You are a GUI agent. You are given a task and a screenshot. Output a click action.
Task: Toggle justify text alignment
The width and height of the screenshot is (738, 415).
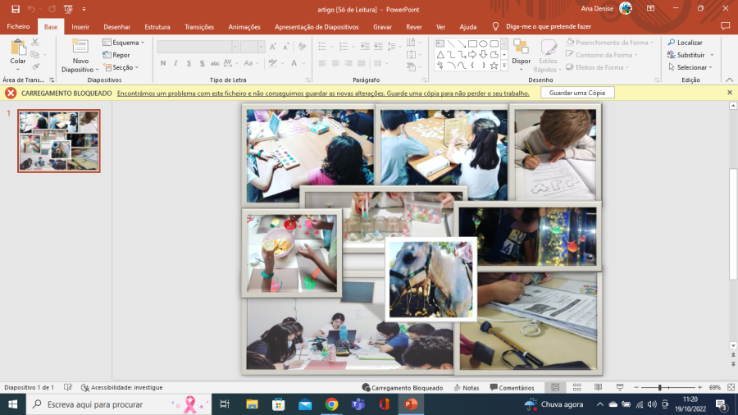click(x=362, y=63)
